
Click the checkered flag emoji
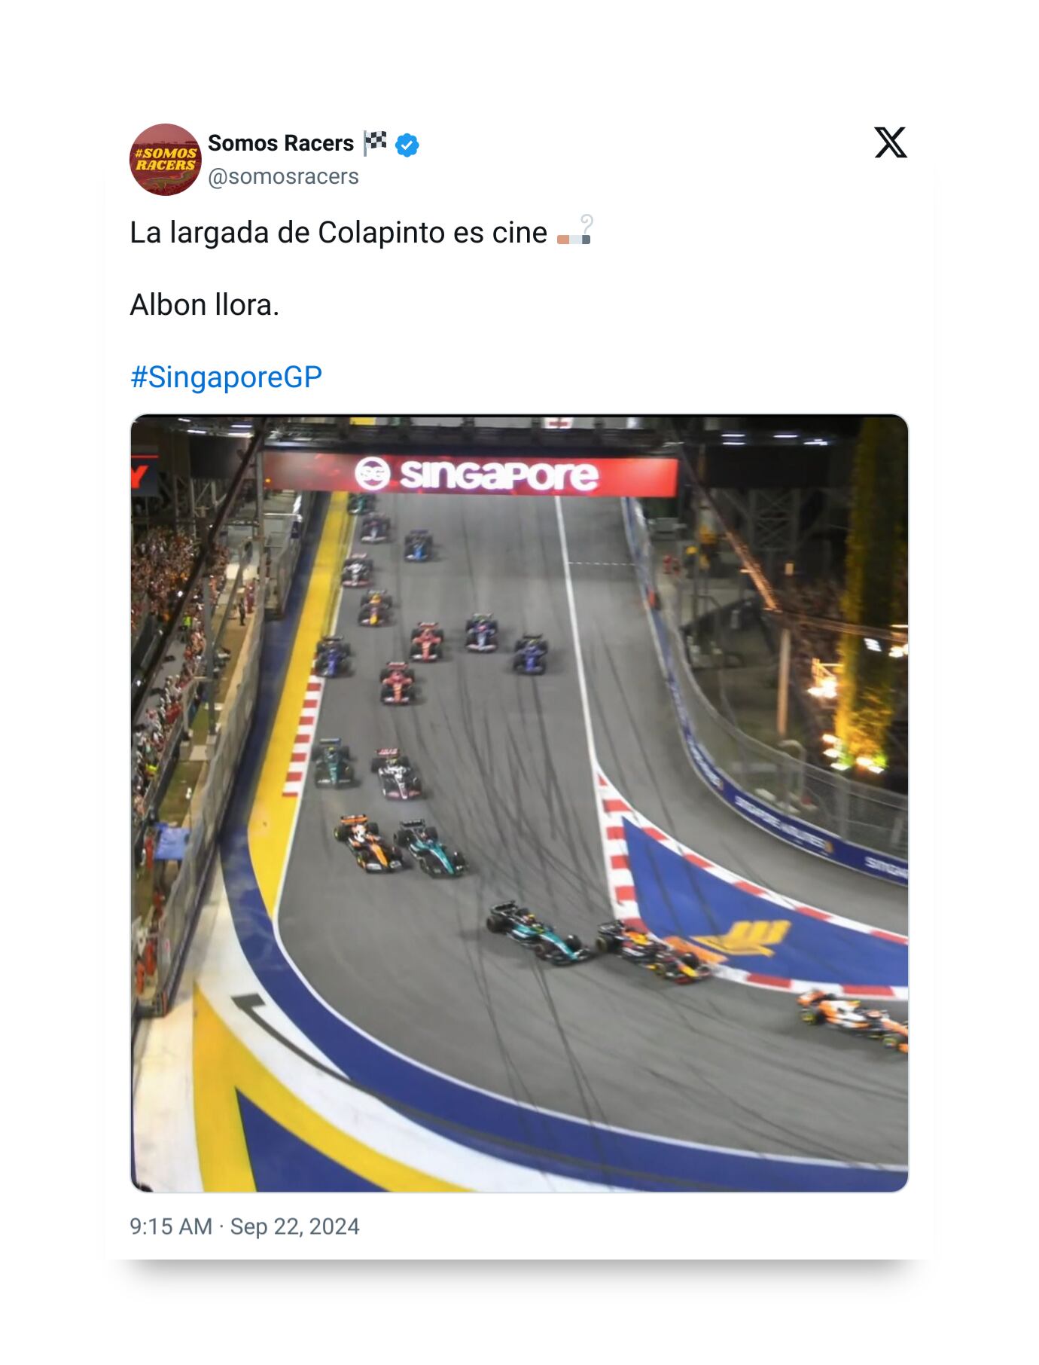click(x=375, y=142)
